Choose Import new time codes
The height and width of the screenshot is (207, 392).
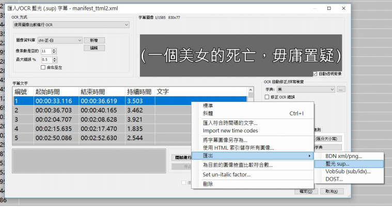(253, 130)
